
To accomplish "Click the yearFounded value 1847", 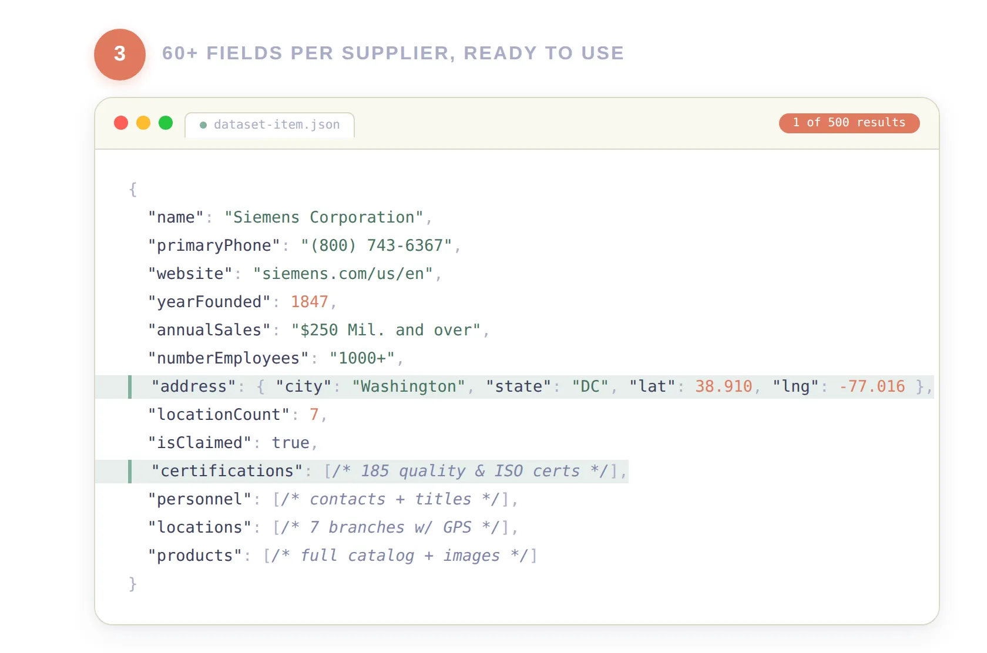I will (x=311, y=301).
